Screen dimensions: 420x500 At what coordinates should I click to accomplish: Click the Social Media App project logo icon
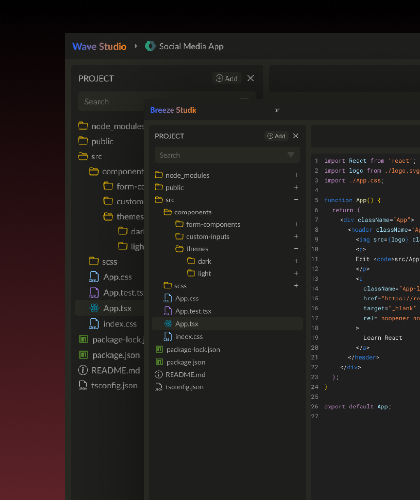tap(150, 46)
